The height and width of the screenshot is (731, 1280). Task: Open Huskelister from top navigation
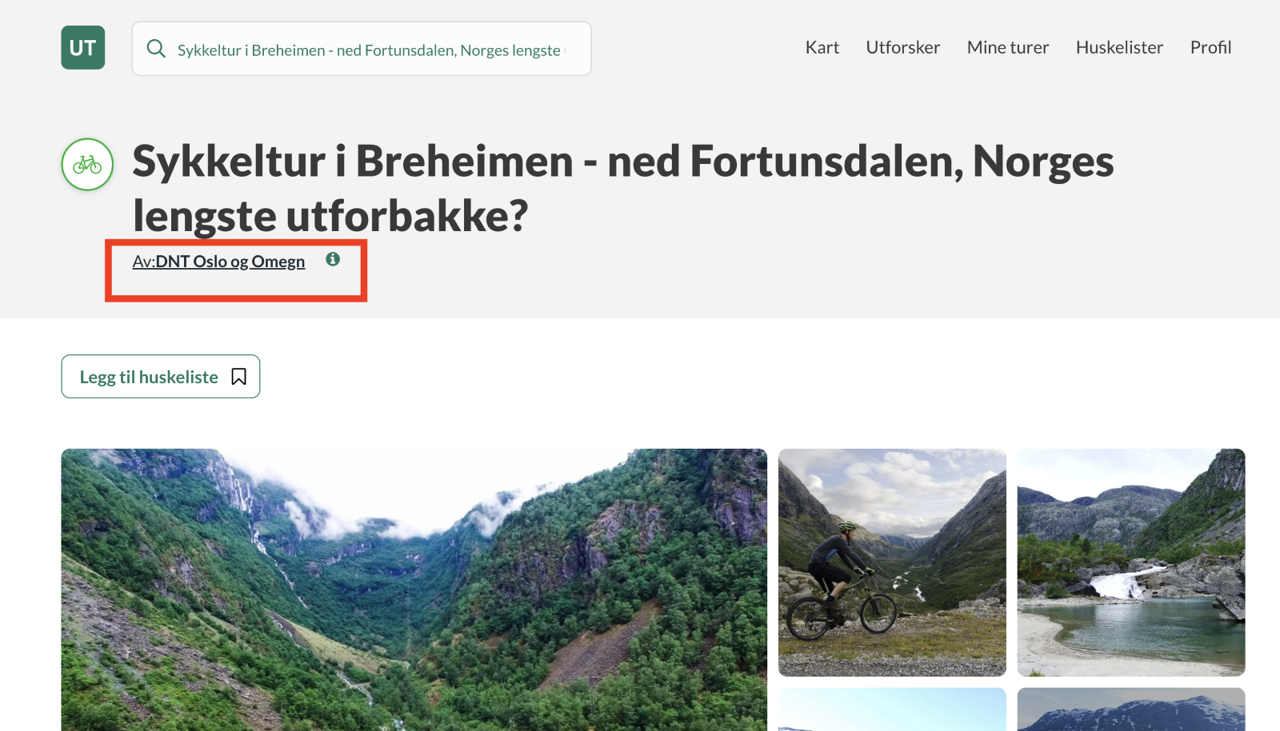click(x=1119, y=48)
